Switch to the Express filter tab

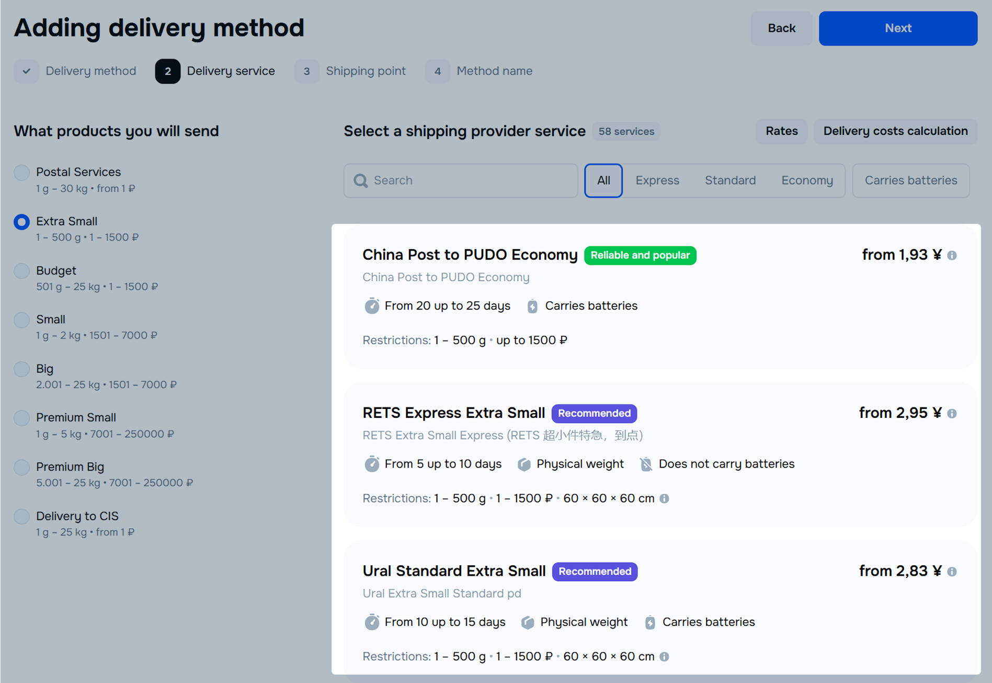coord(657,180)
